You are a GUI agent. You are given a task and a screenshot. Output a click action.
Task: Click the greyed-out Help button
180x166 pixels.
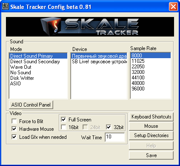coord(151,146)
